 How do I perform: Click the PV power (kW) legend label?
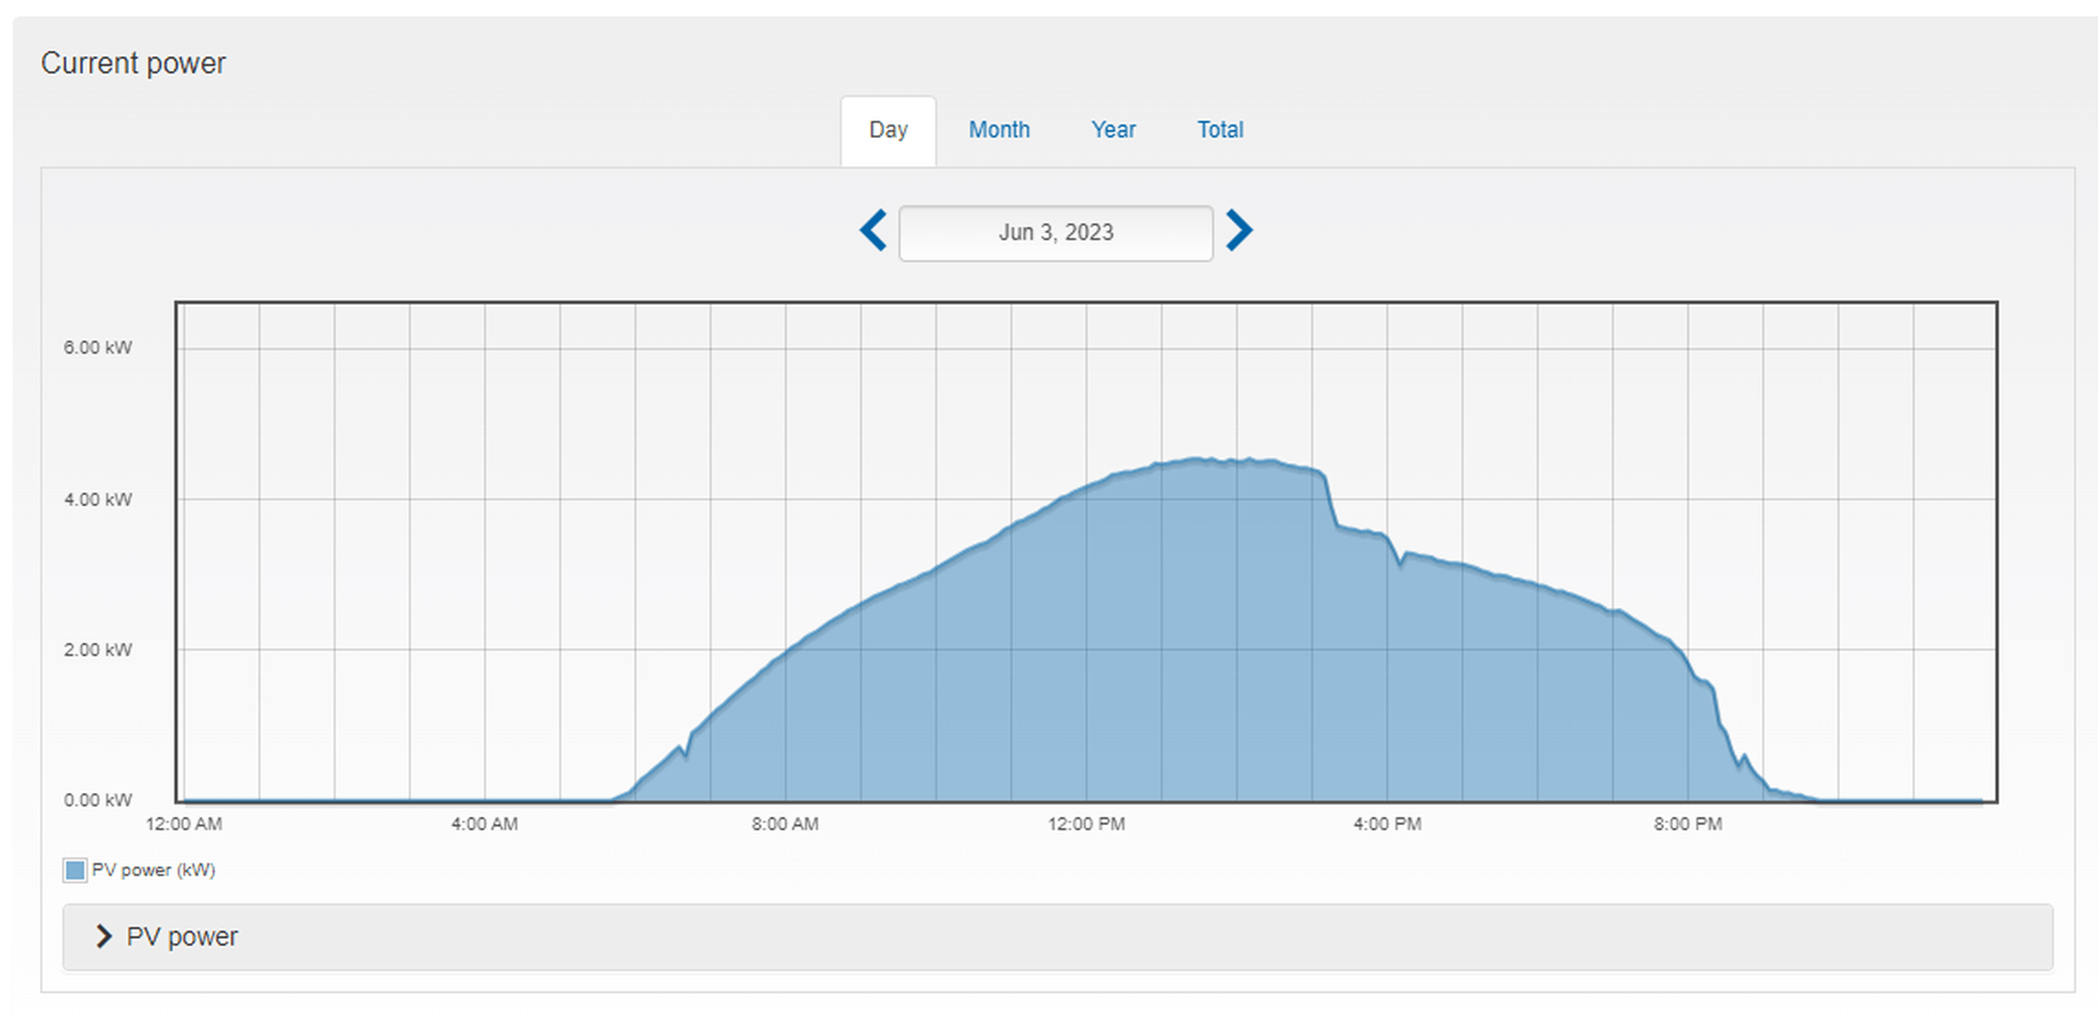tap(154, 870)
